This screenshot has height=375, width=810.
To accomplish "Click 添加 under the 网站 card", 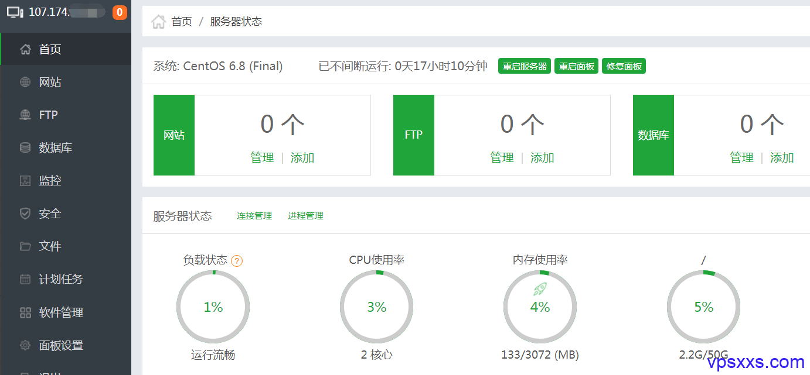I will [x=302, y=157].
